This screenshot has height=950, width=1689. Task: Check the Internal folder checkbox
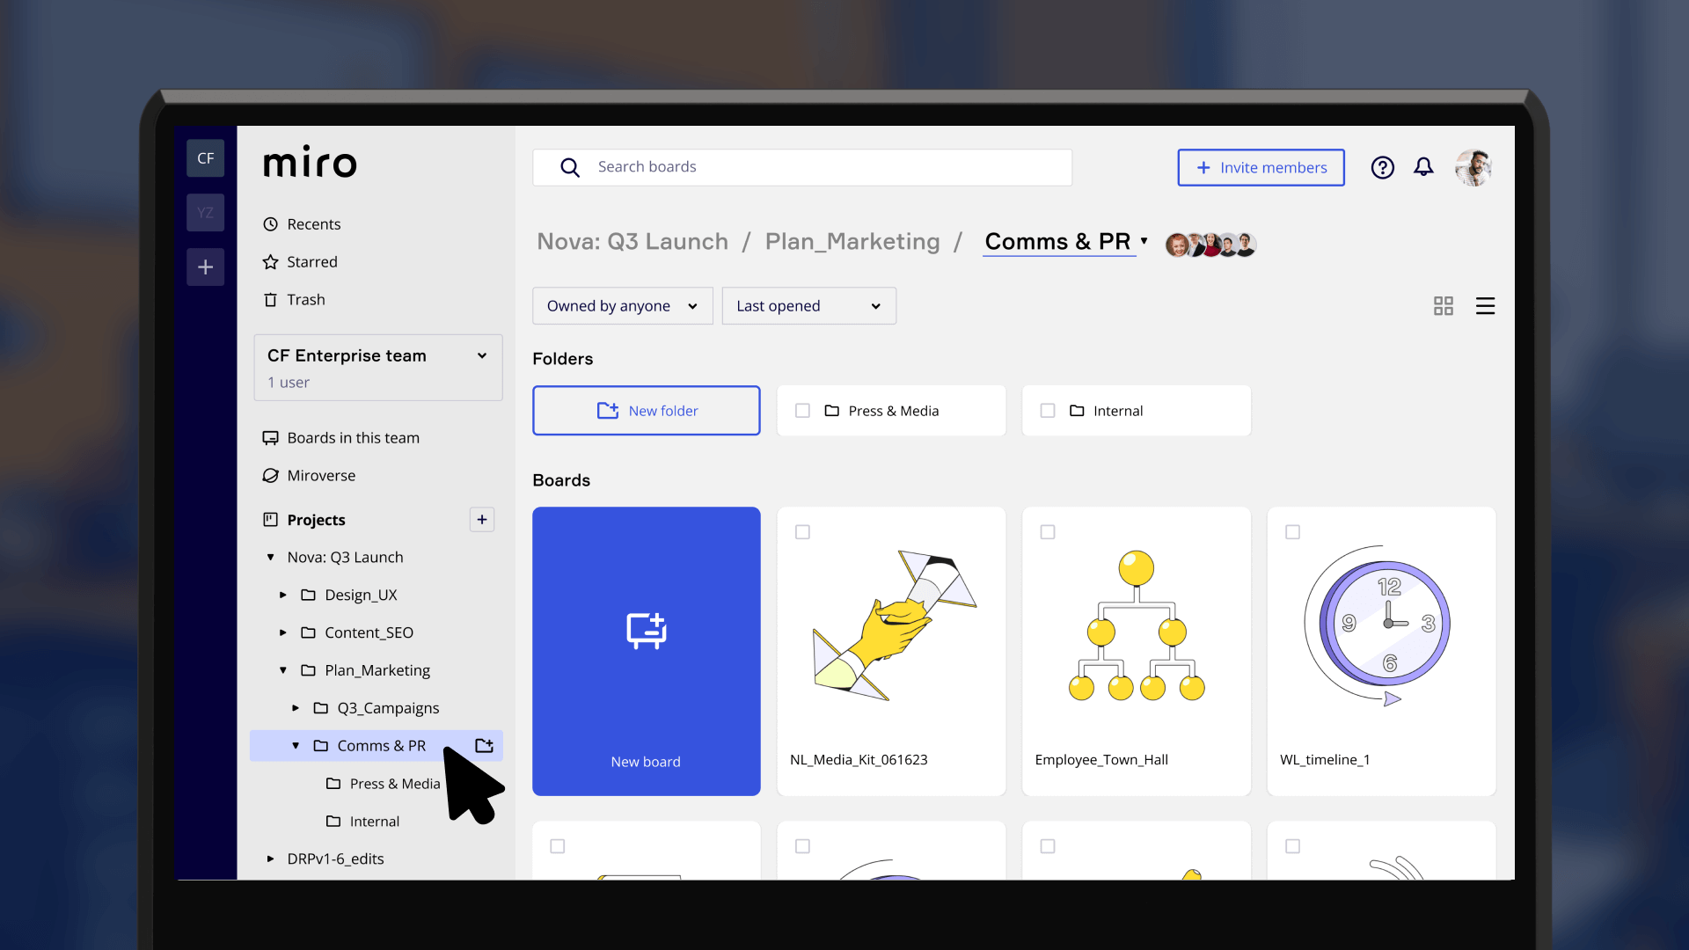point(1048,411)
